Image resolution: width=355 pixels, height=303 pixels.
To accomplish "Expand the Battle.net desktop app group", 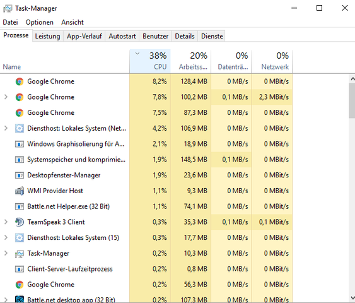I will click(x=6, y=300).
